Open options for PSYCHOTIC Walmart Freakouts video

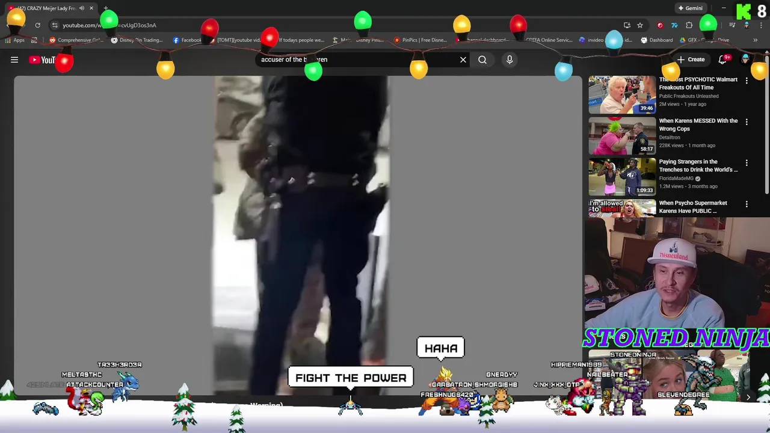(x=747, y=81)
